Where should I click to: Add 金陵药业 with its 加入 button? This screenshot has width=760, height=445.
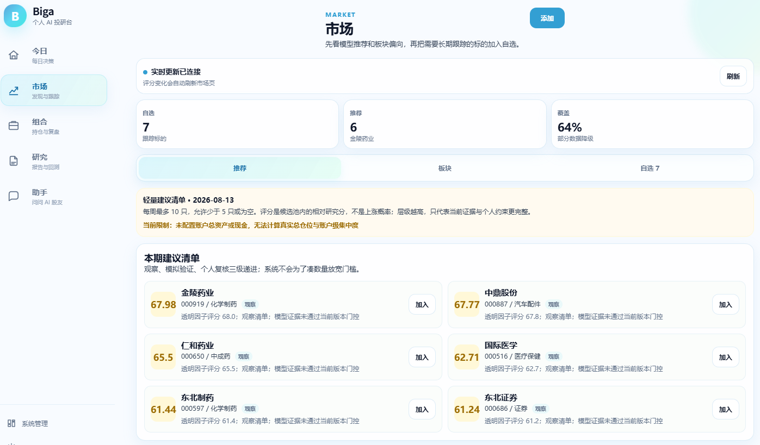(422, 304)
